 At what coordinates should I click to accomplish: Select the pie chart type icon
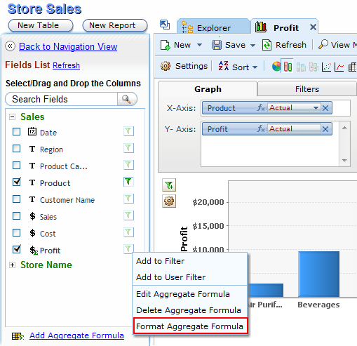click(276, 67)
